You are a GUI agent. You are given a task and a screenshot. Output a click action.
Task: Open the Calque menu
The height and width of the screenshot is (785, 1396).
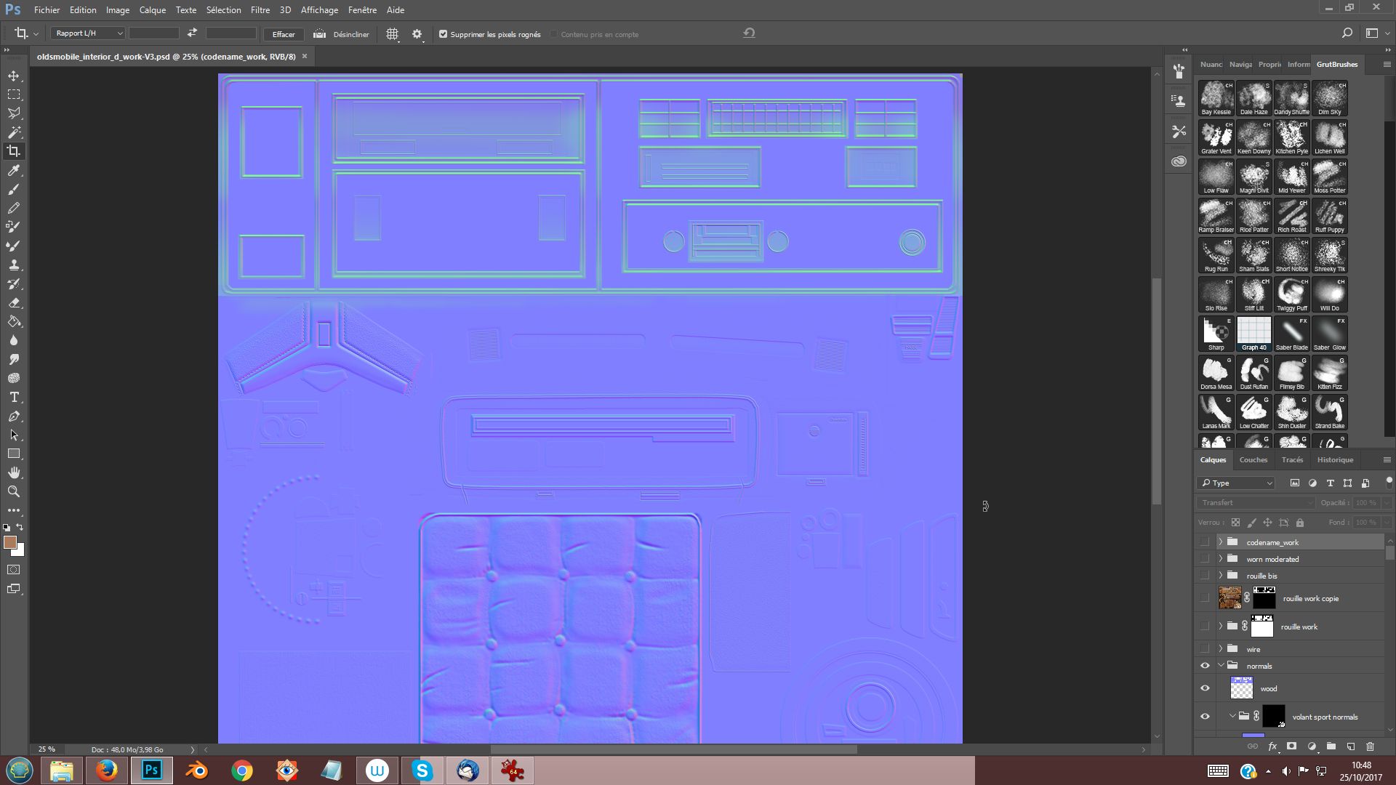click(x=153, y=9)
